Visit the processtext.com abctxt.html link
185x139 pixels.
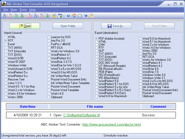112,124
